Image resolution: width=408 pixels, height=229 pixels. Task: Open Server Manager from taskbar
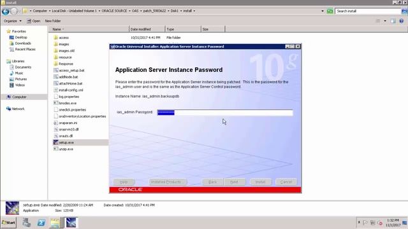click(x=27, y=223)
